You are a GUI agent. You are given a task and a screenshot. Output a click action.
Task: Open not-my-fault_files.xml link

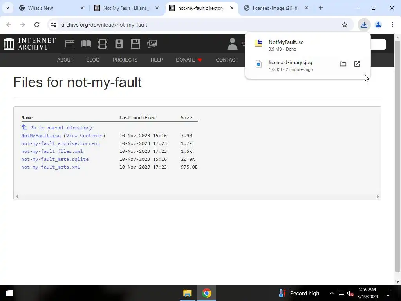tap(52, 151)
